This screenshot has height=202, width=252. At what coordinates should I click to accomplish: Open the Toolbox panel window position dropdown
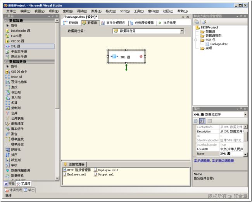point(49,16)
